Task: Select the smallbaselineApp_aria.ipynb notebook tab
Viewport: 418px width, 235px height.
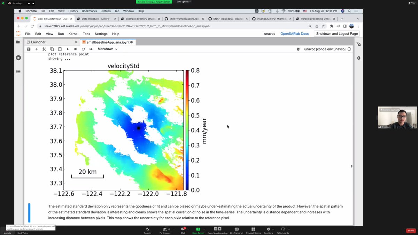Action: point(108,42)
